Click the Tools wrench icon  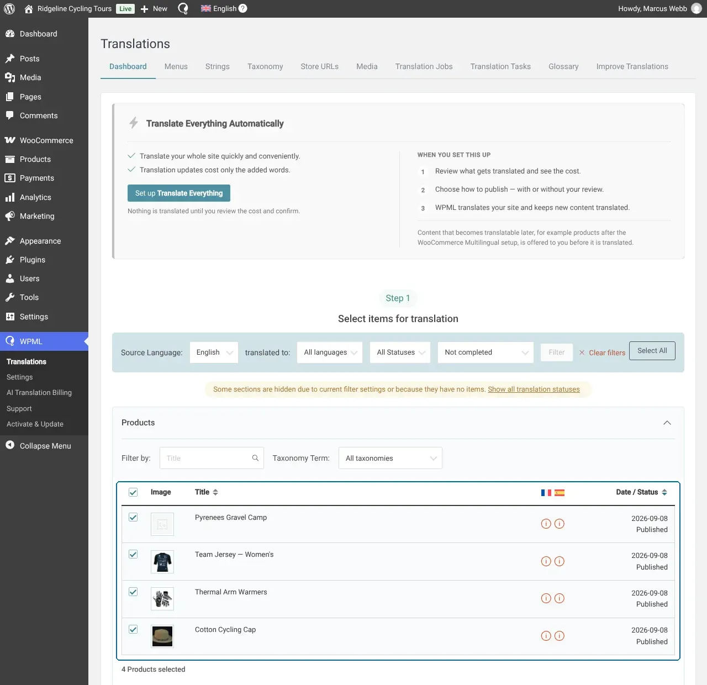point(10,297)
